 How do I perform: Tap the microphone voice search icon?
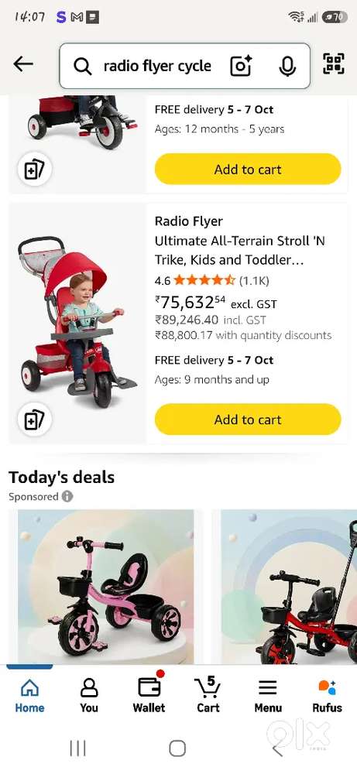(x=287, y=66)
